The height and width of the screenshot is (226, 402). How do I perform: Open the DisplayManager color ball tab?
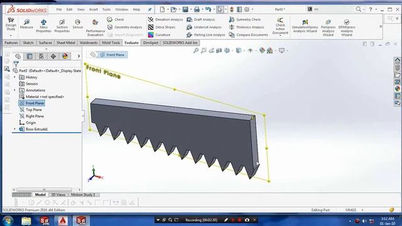coord(65,56)
